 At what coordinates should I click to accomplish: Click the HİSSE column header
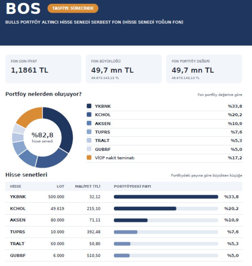tap(16, 186)
